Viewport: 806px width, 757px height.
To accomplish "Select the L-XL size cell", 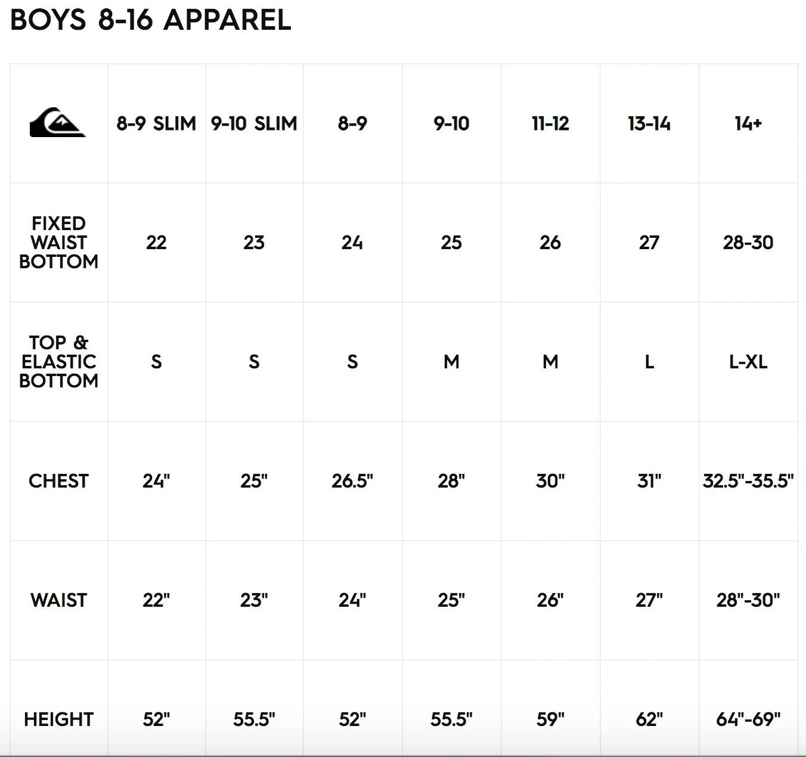I will pos(748,362).
